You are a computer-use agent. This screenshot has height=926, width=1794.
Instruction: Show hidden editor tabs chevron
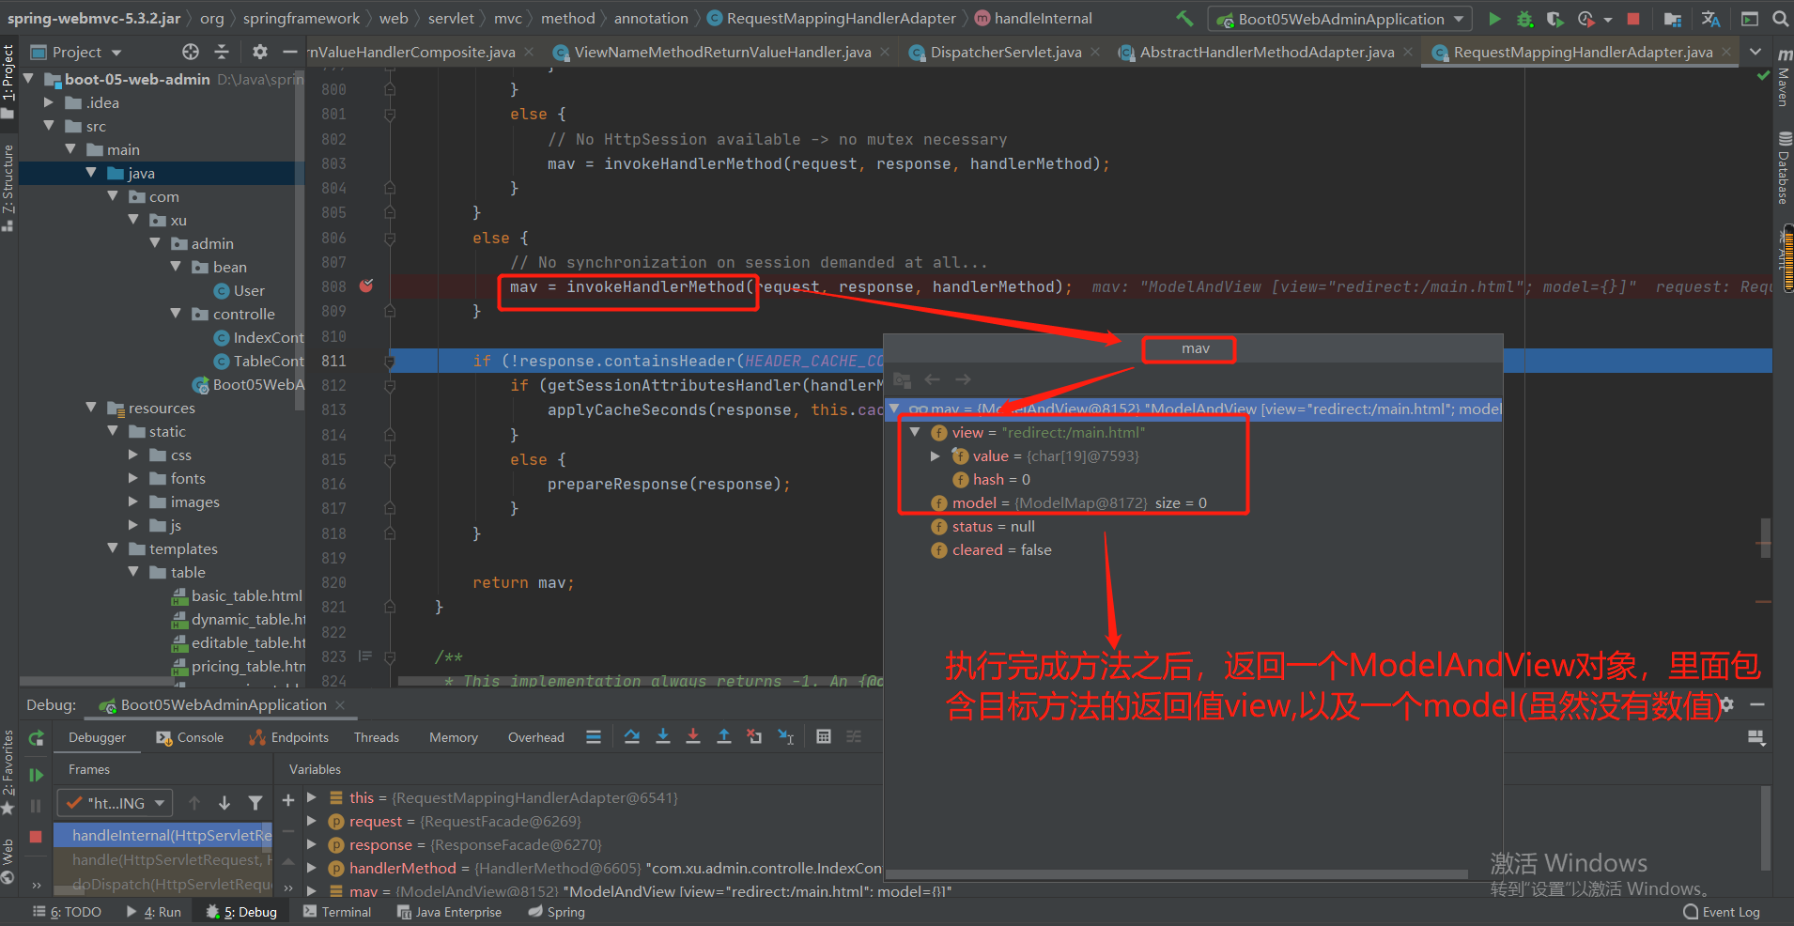1756,52
